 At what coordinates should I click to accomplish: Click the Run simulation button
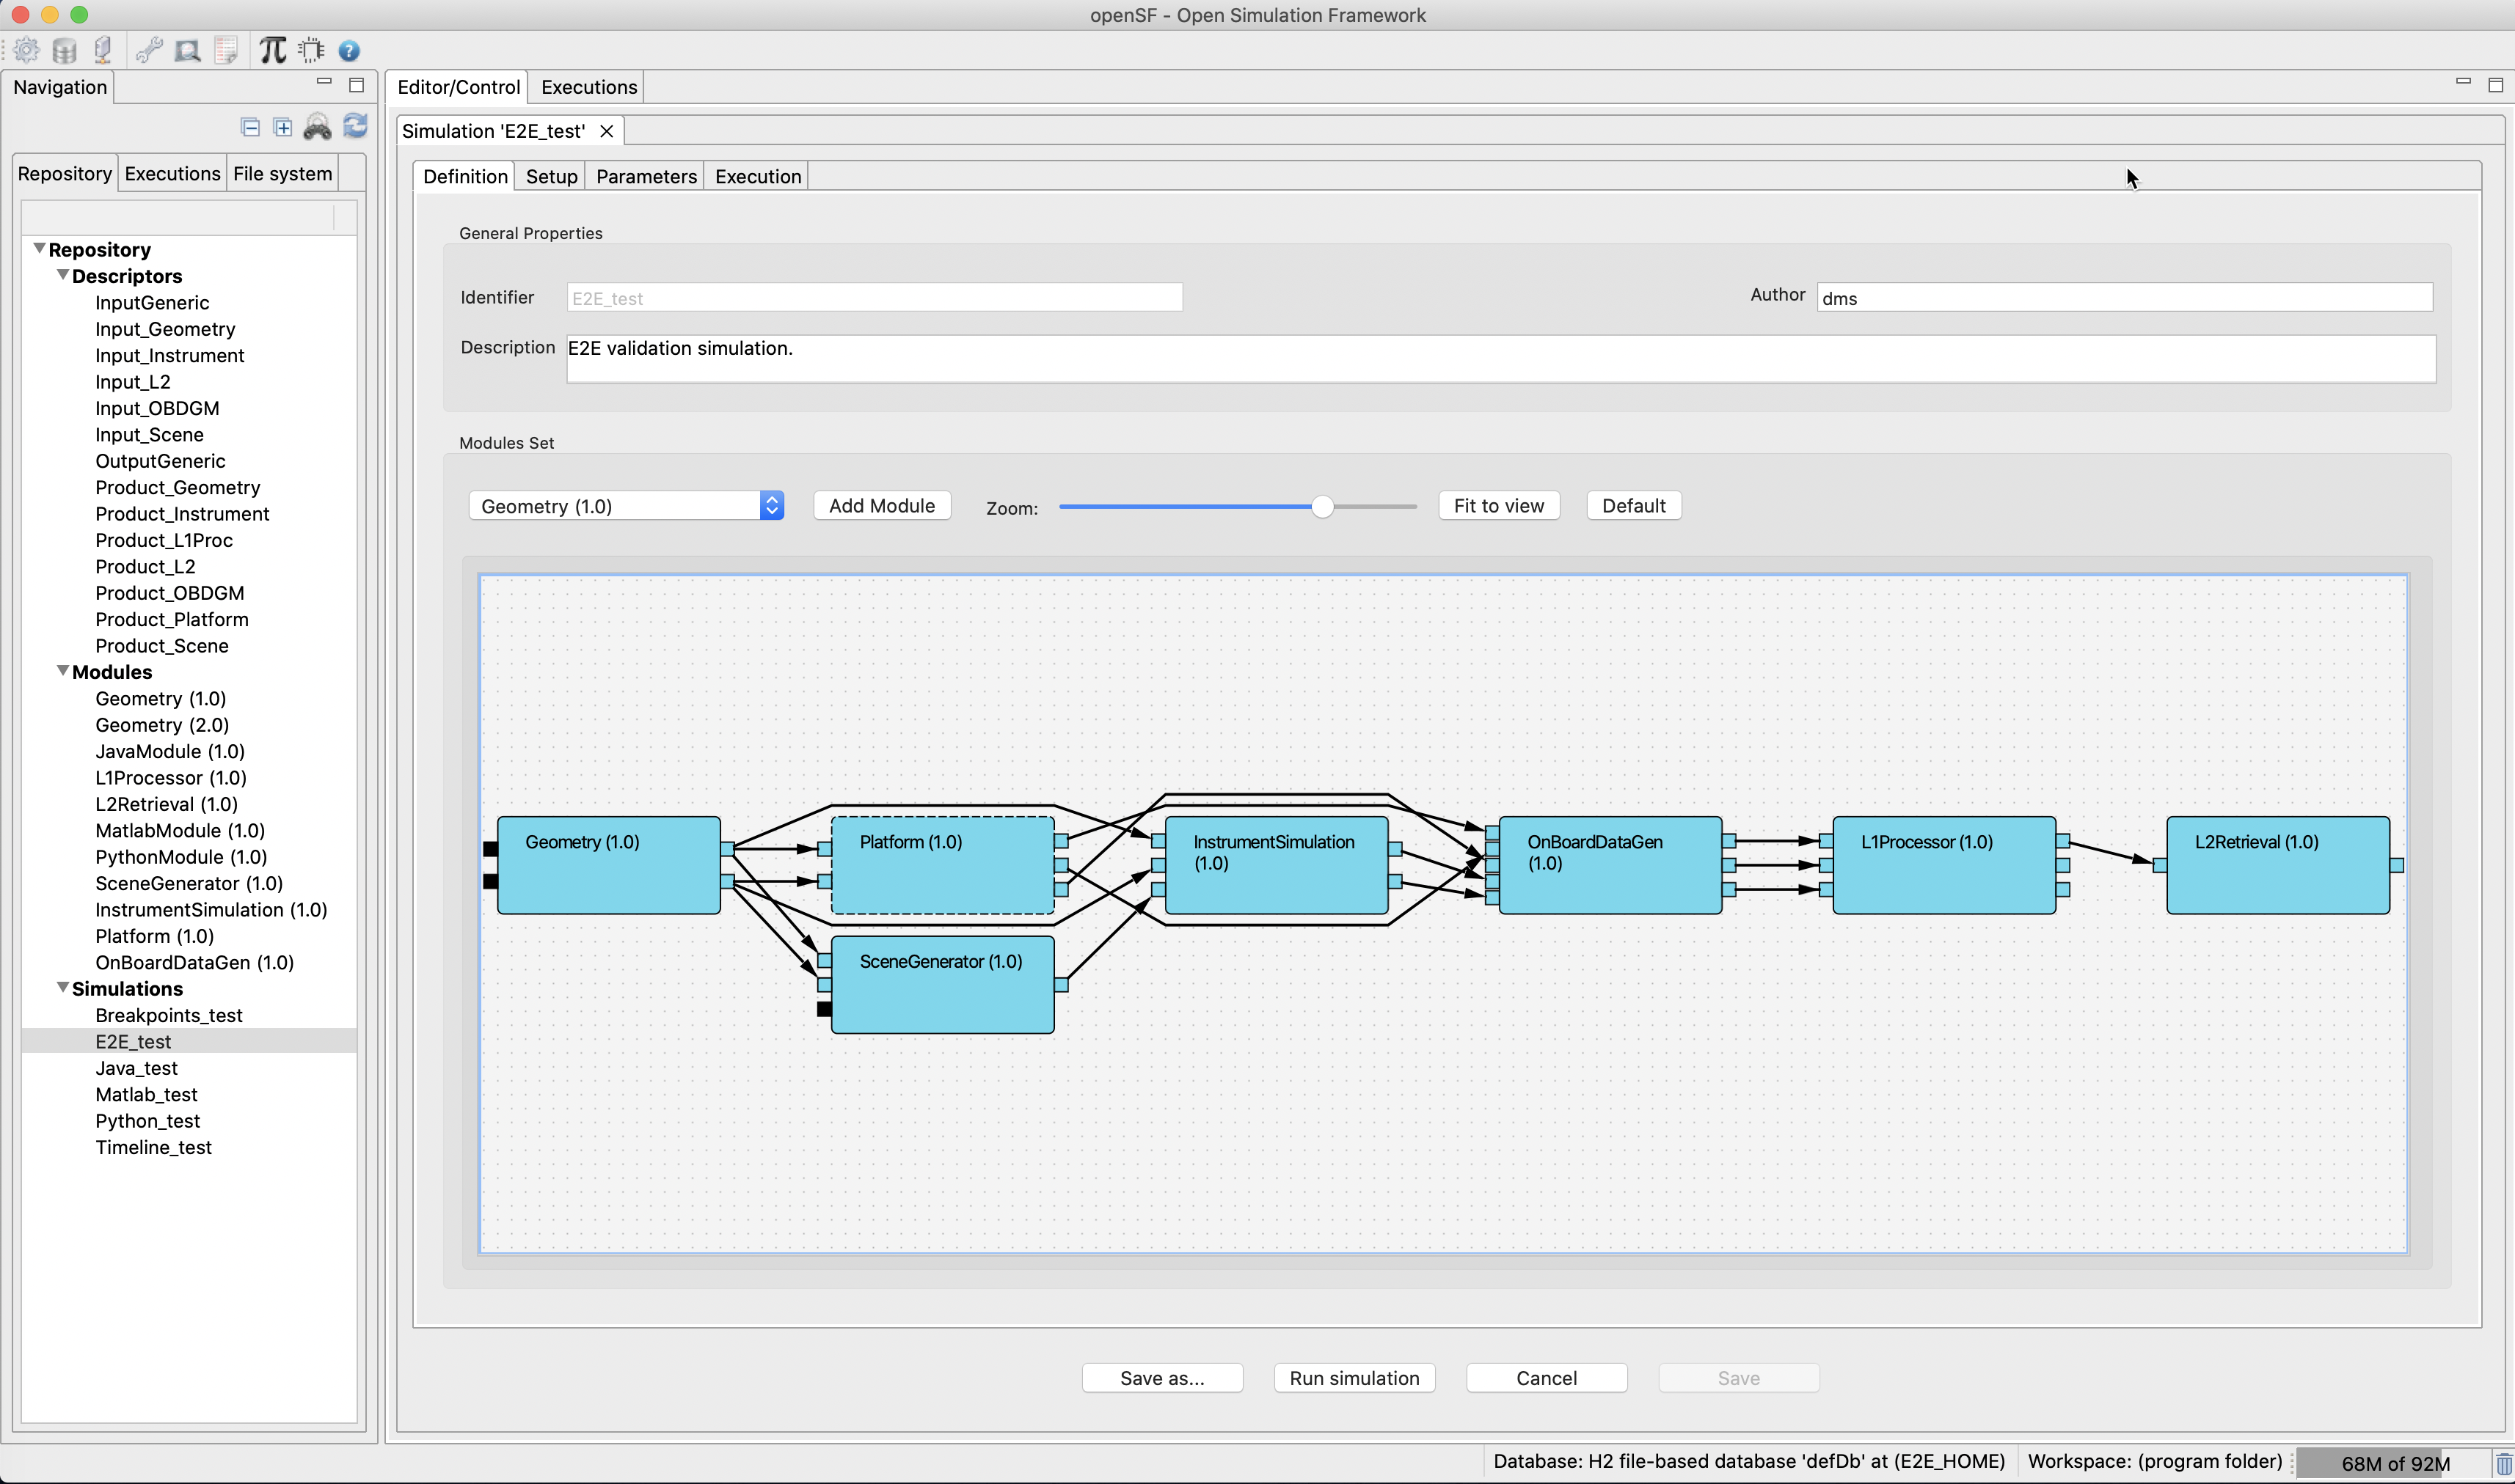[x=1354, y=1378]
